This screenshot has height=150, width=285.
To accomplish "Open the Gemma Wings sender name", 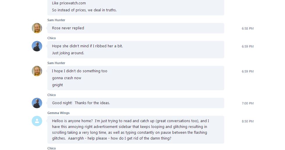I will click(x=58, y=113).
